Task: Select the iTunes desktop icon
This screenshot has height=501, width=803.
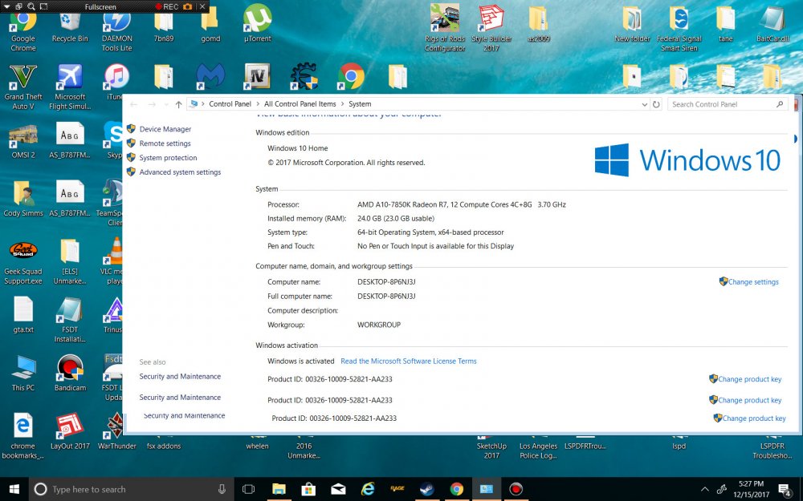Action: pos(116,82)
